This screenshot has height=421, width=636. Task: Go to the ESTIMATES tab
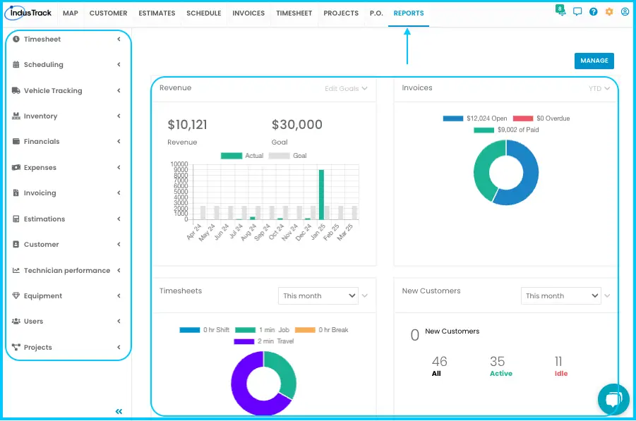[x=157, y=13]
